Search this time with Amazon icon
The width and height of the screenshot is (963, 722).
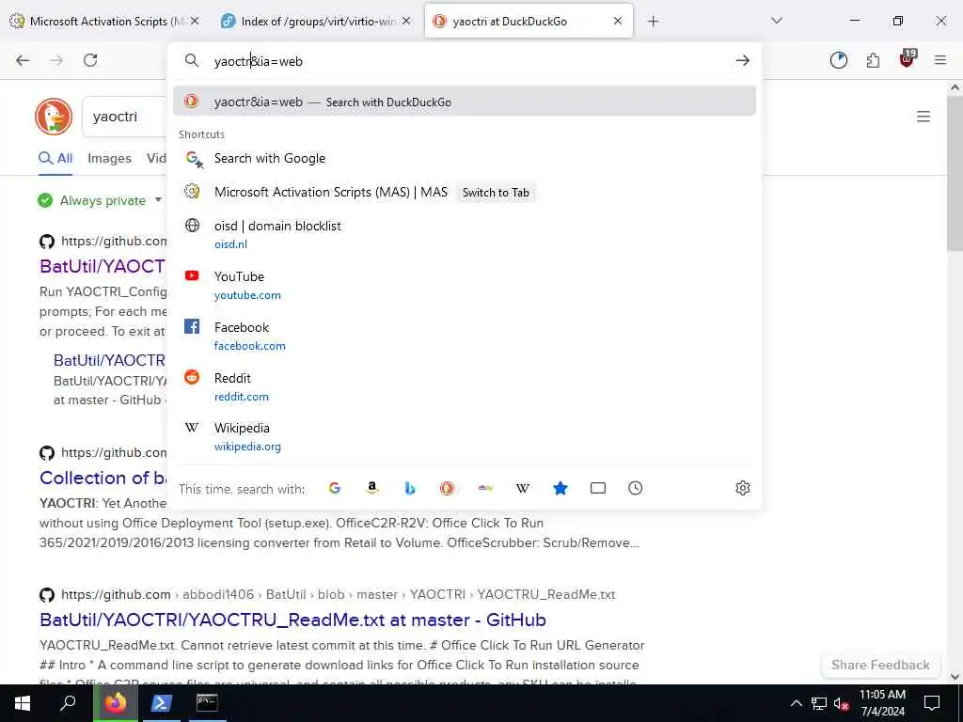click(372, 488)
